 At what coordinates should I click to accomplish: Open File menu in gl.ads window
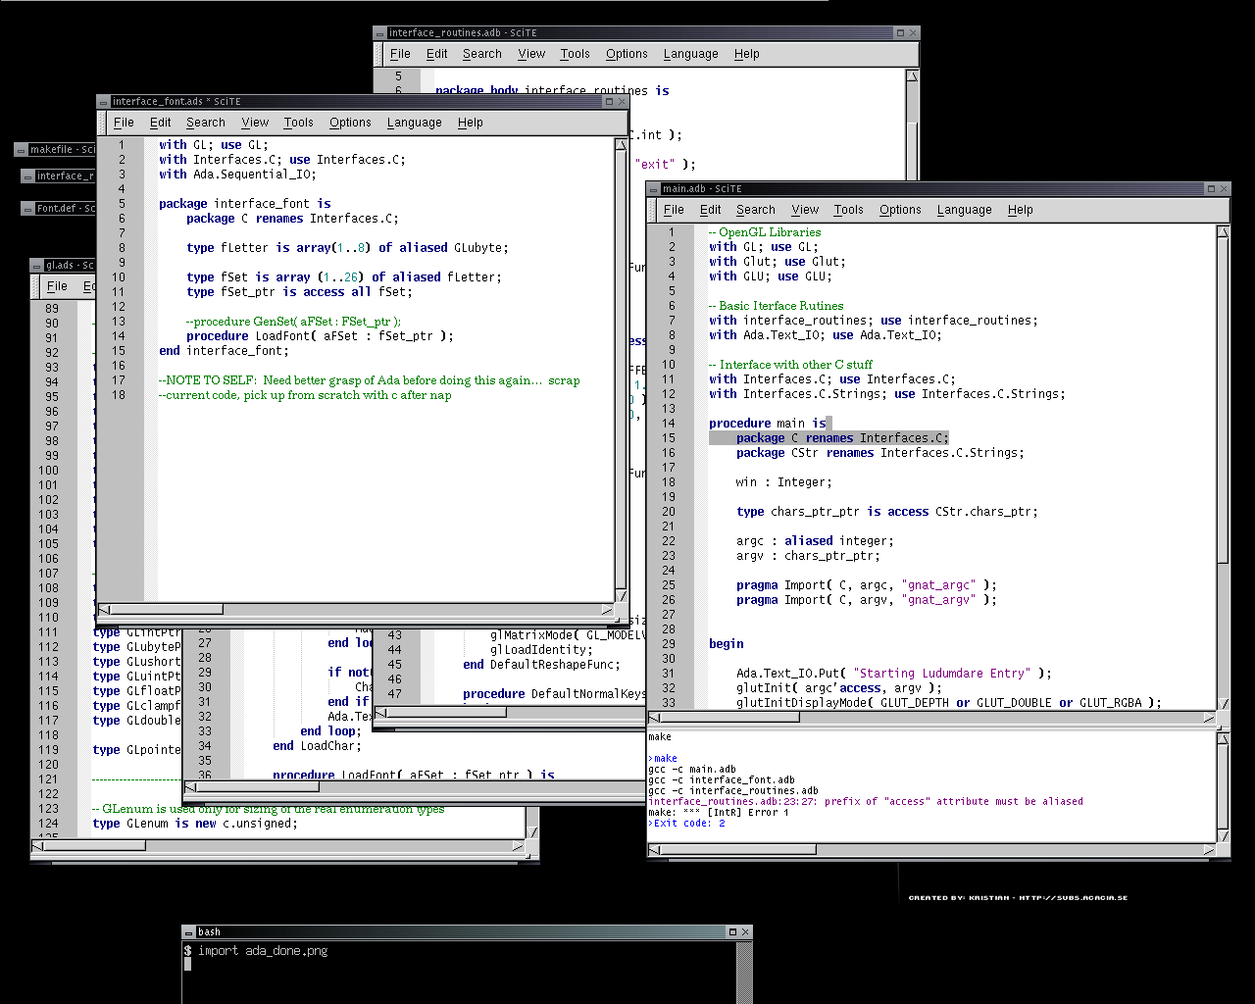(57, 286)
